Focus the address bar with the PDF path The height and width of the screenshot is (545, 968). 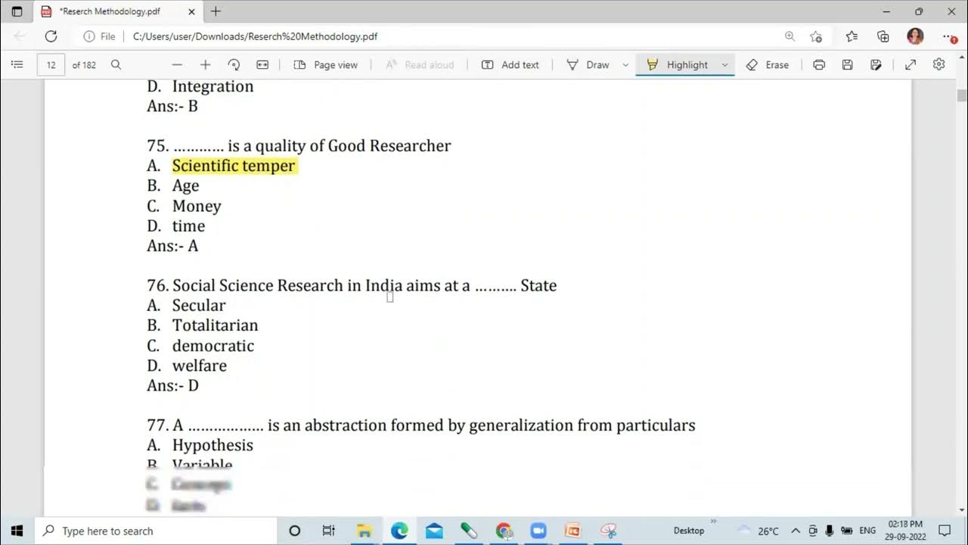pos(255,36)
